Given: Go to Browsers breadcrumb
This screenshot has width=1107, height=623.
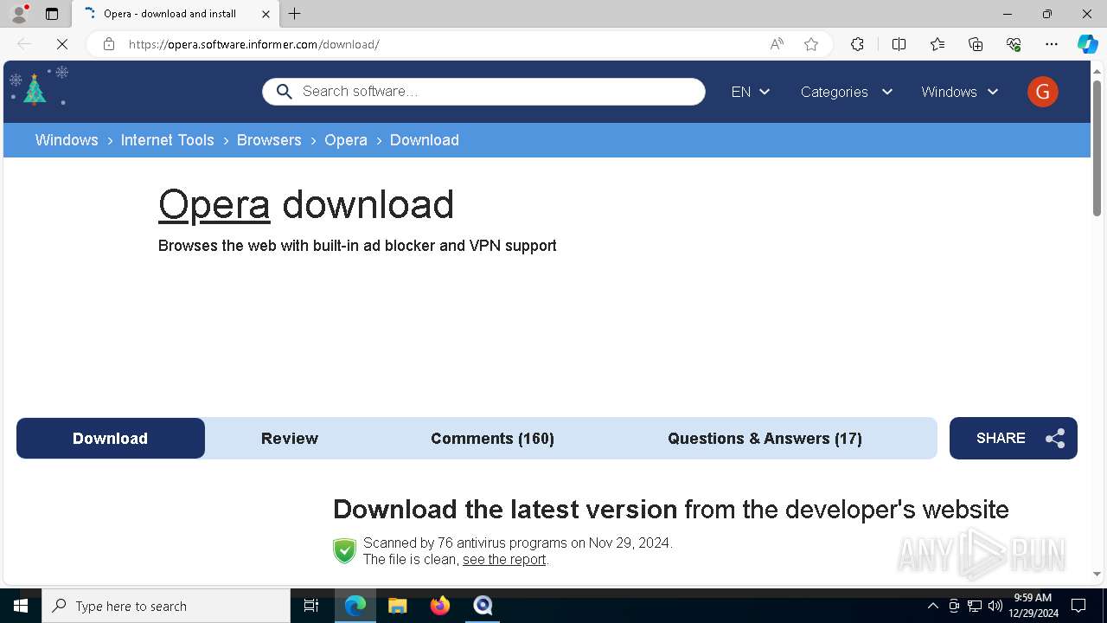Looking at the screenshot, I should (269, 140).
